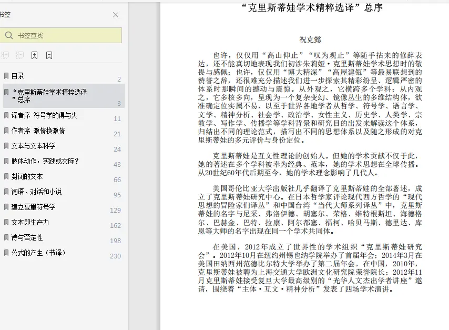Click page number 11 in bookmarks

117,119
